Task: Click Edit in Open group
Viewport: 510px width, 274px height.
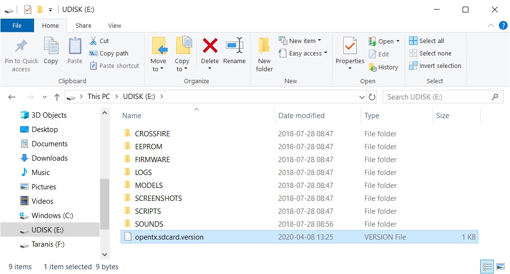Action: pos(379,54)
